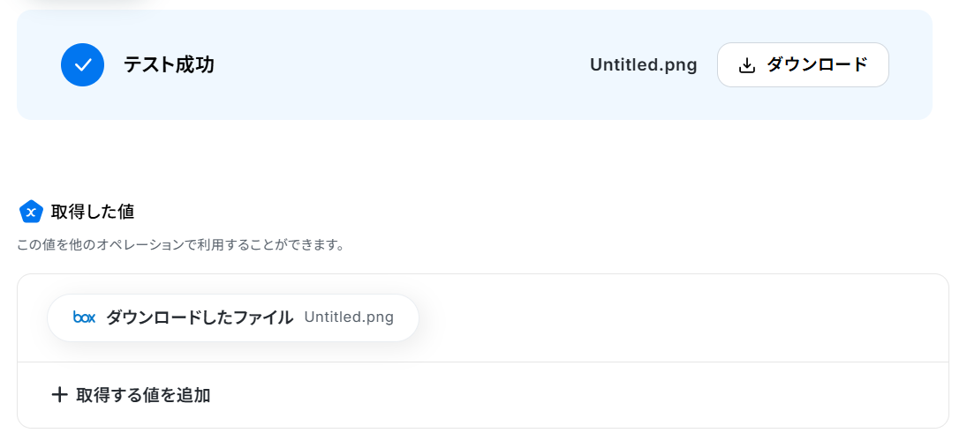Click the テスト成功 status text
The image size is (967, 448).
point(169,64)
